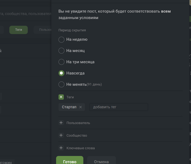191x164 pixels.
Task: Expand the Ключевые слова section by its label
Action: pyautogui.click(x=81, y=148)
